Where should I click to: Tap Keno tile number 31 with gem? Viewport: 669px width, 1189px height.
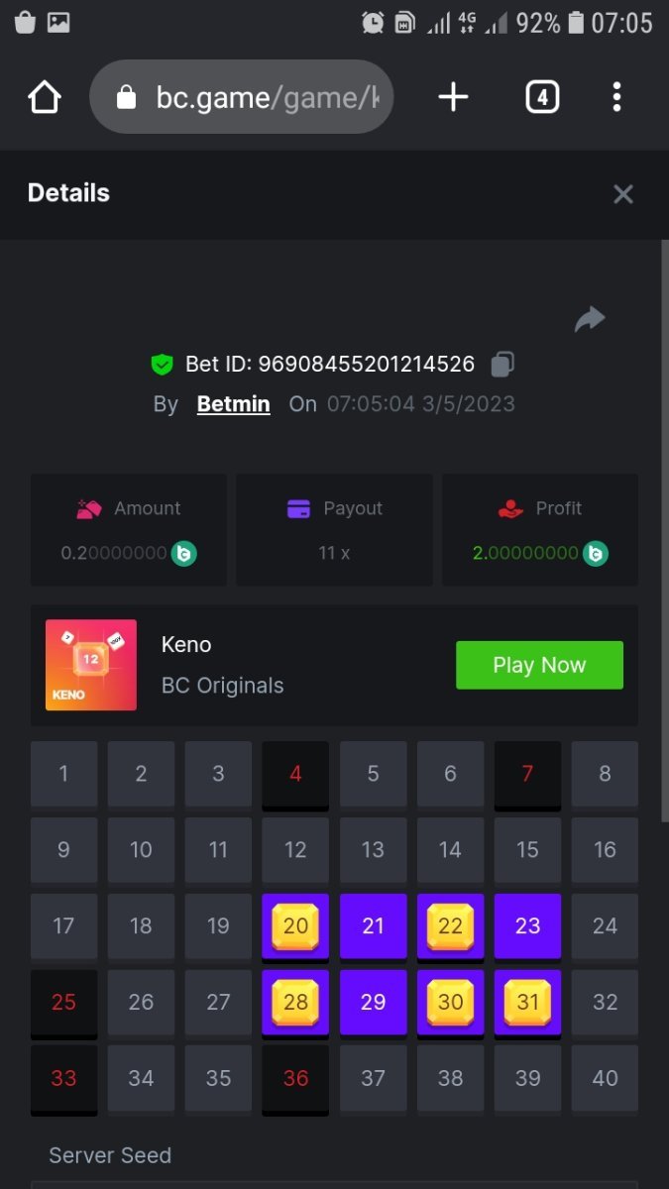(x=527, y=1004)
